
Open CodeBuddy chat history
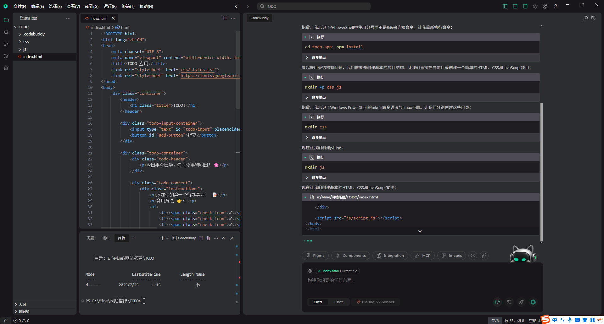point(593,18)
